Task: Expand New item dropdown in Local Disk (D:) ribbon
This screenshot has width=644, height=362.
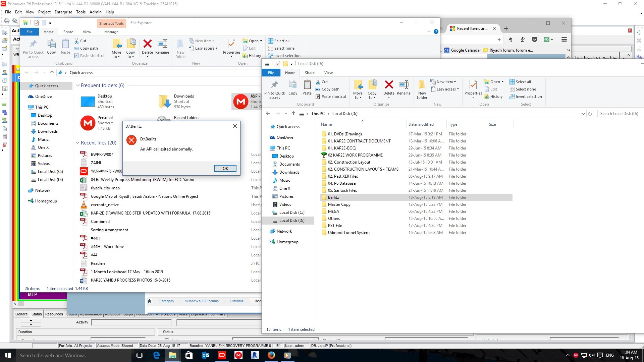Action: click(443, 82)
